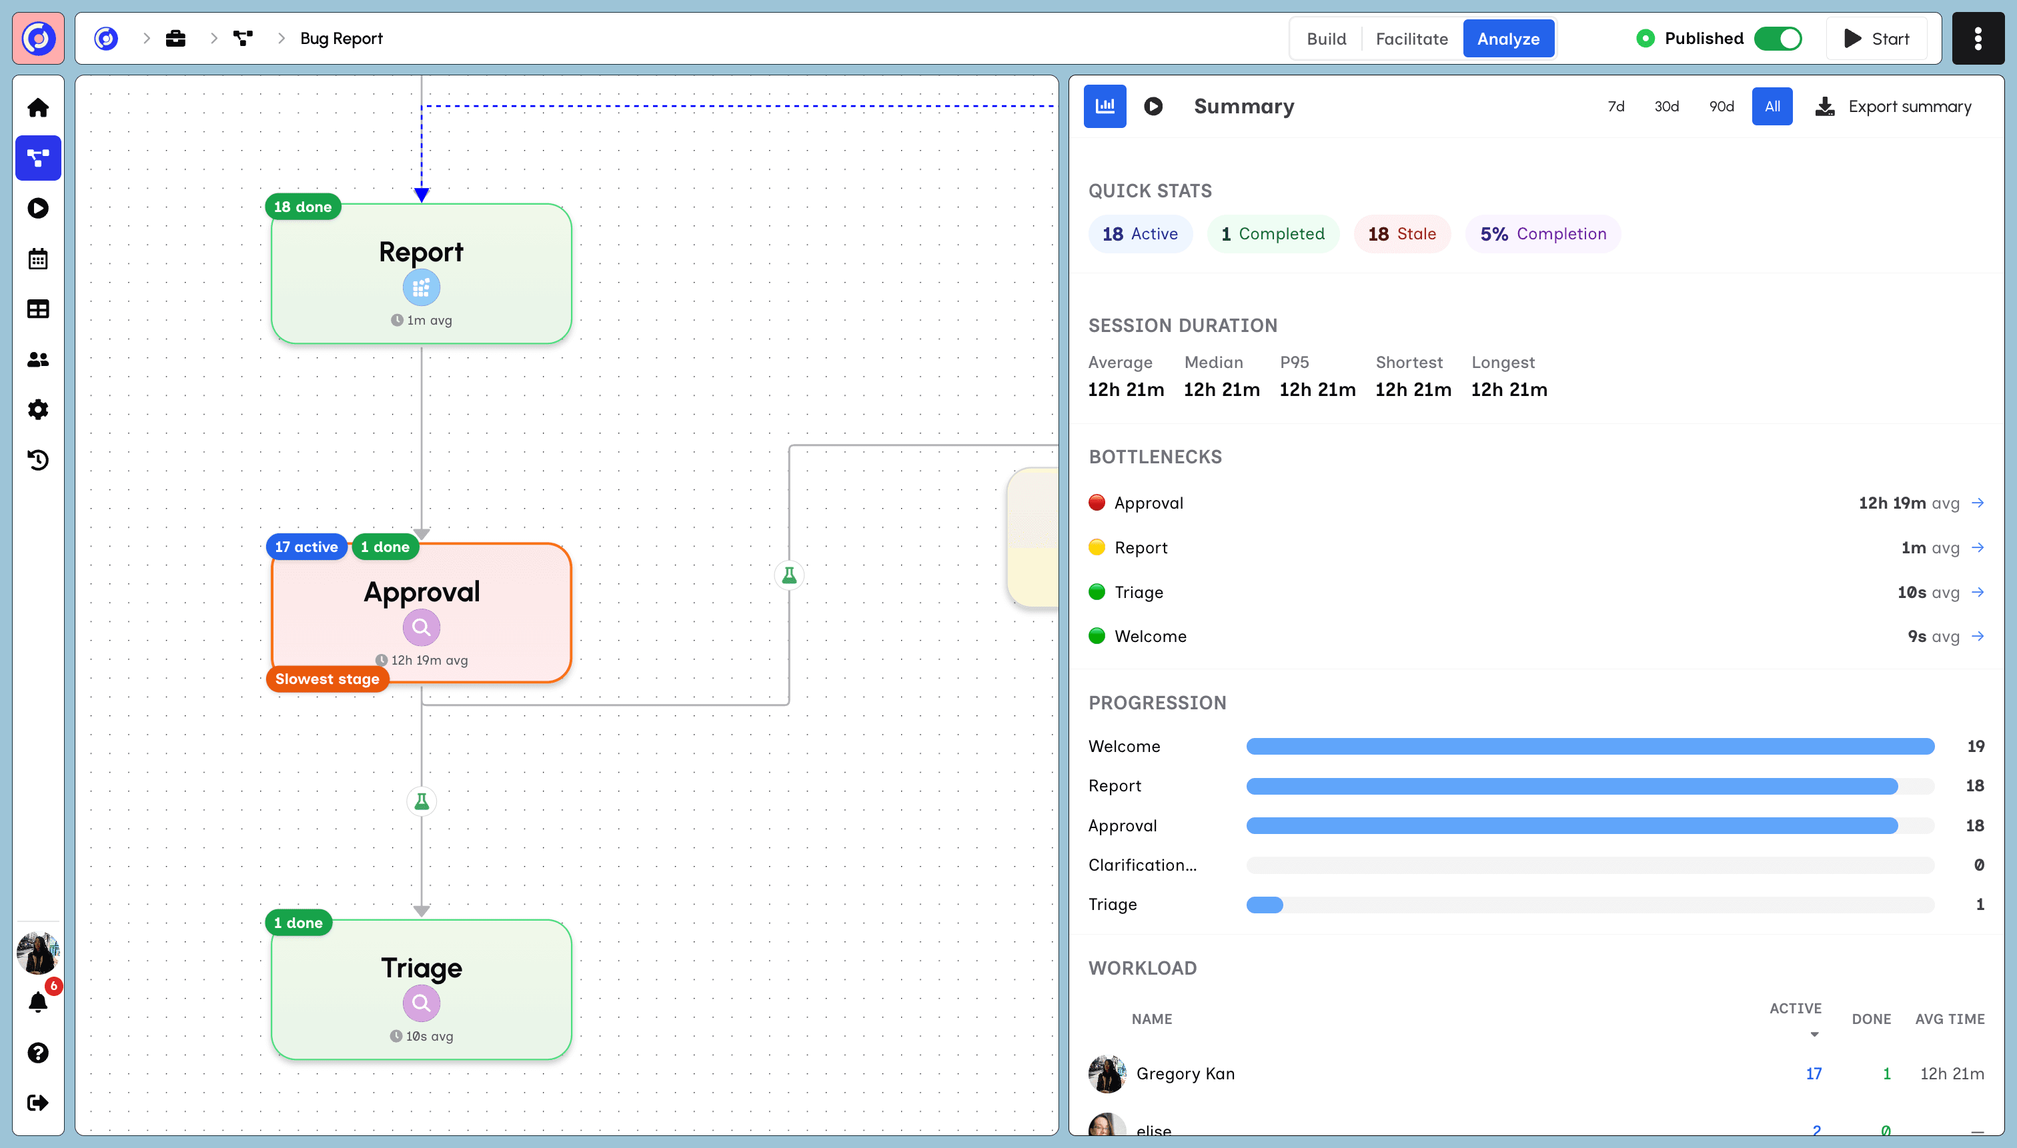Switch to the Build tab
2017x1148 pixels.
[x=1326, y=39]
